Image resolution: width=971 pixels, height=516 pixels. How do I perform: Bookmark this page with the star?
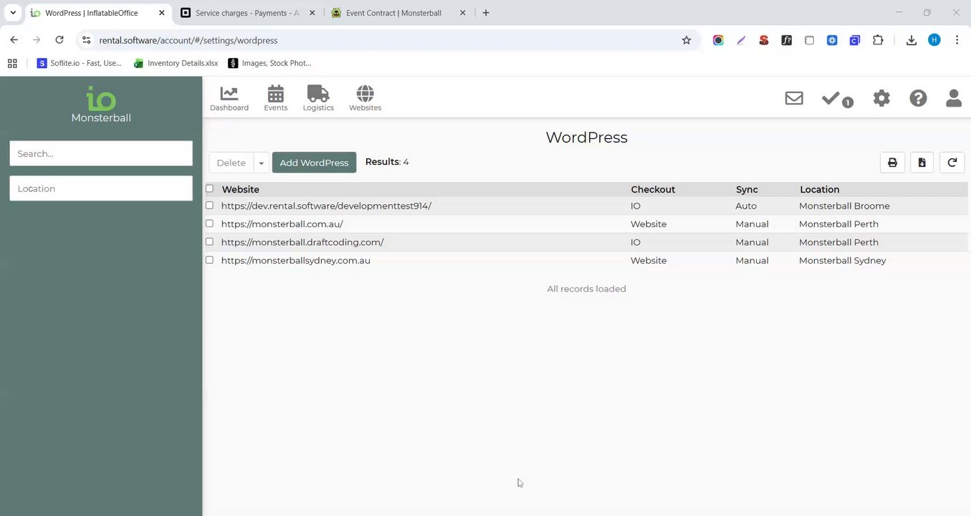tap(687, 40)
